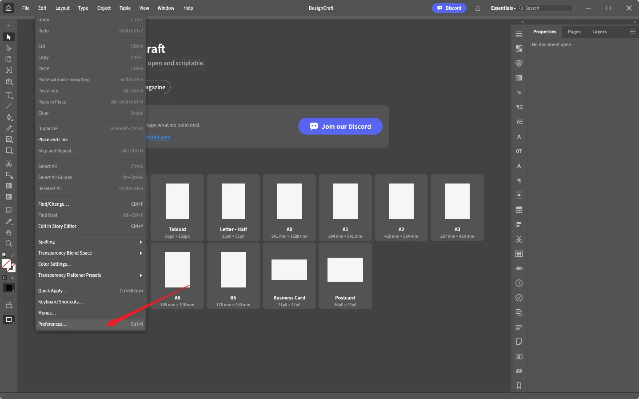Open the Bookmarks panel icon
Screen dimensions: 639x399
pos(519,386)
